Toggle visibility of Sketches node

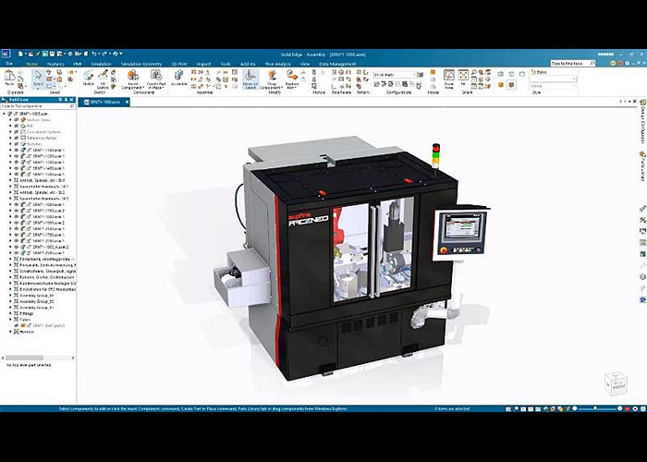[x=17, y=144]
